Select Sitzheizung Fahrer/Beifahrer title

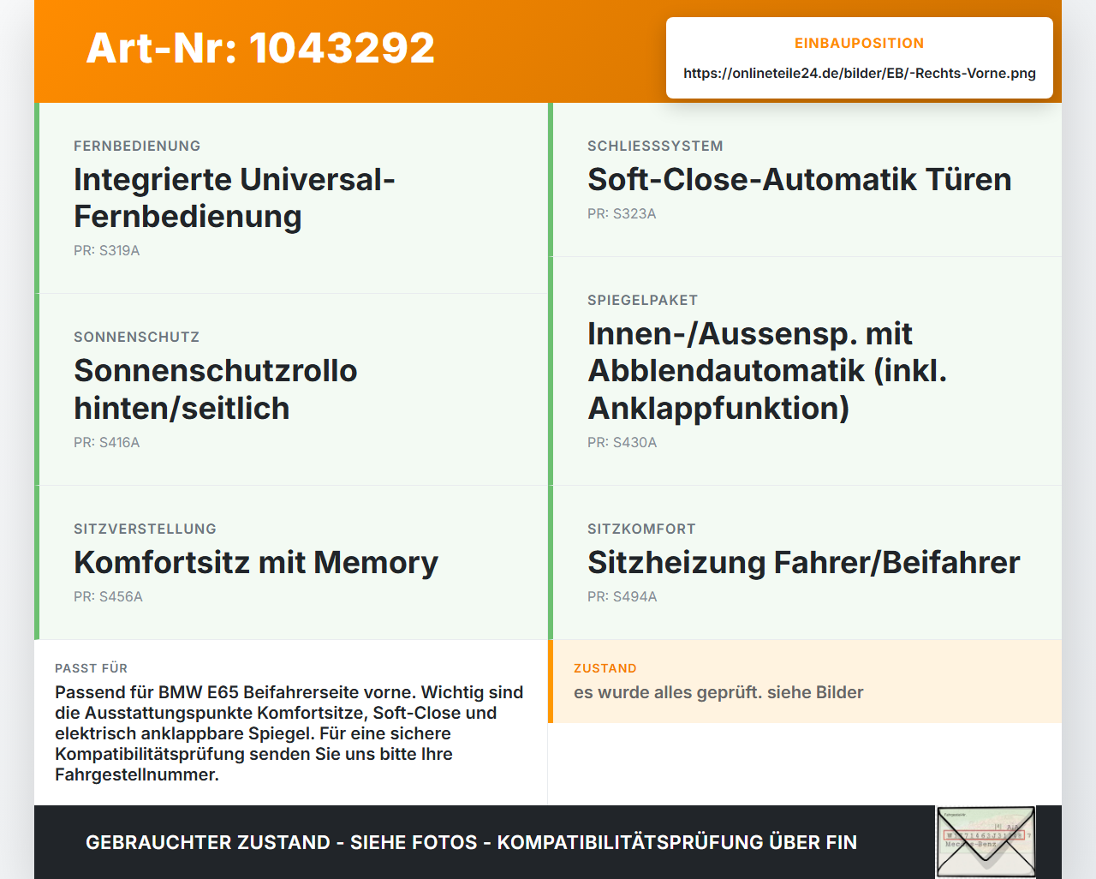tap(804, 562)
